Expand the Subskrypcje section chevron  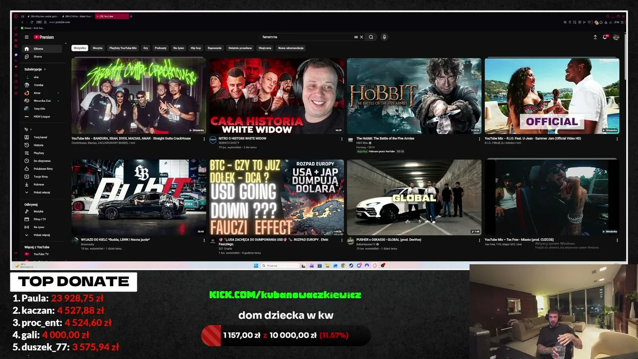(x=45, y=69)
